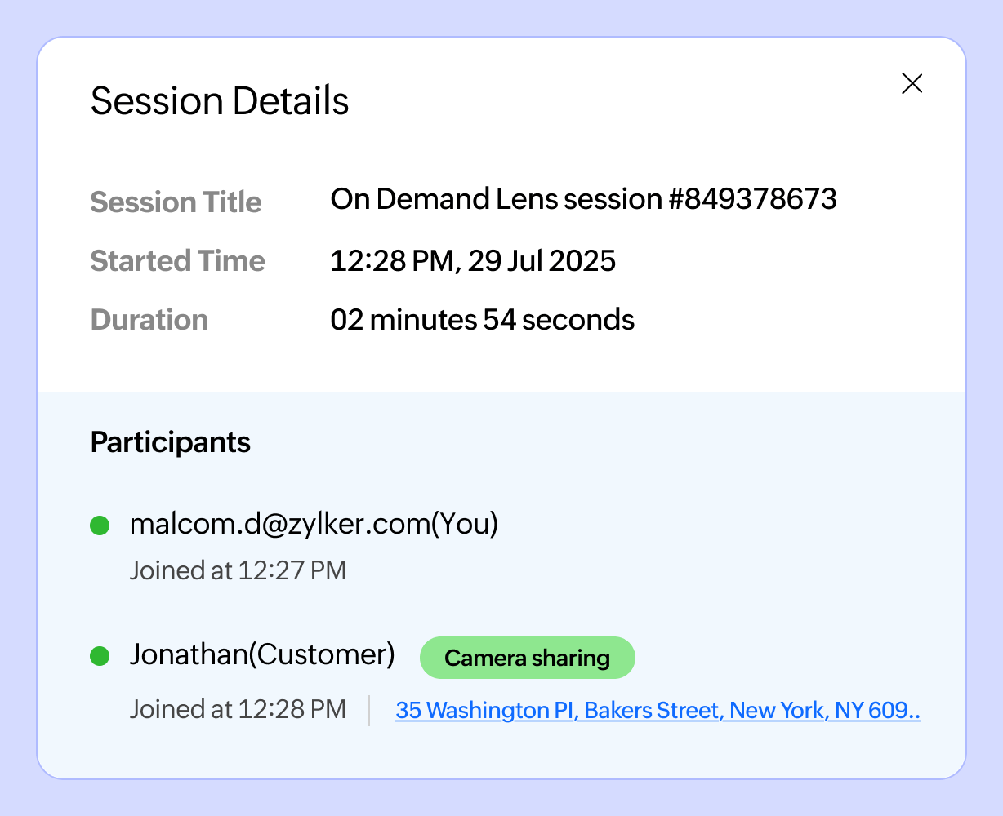Click Joined at 12:28 PM under Jonathan

point(238,709)
